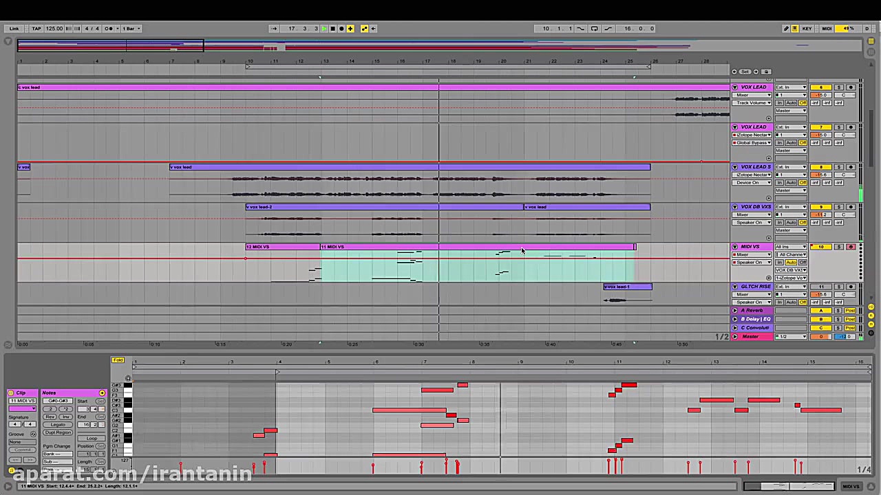Click the Set locator button
Viewport: 881px width, 495px height.
745,71
